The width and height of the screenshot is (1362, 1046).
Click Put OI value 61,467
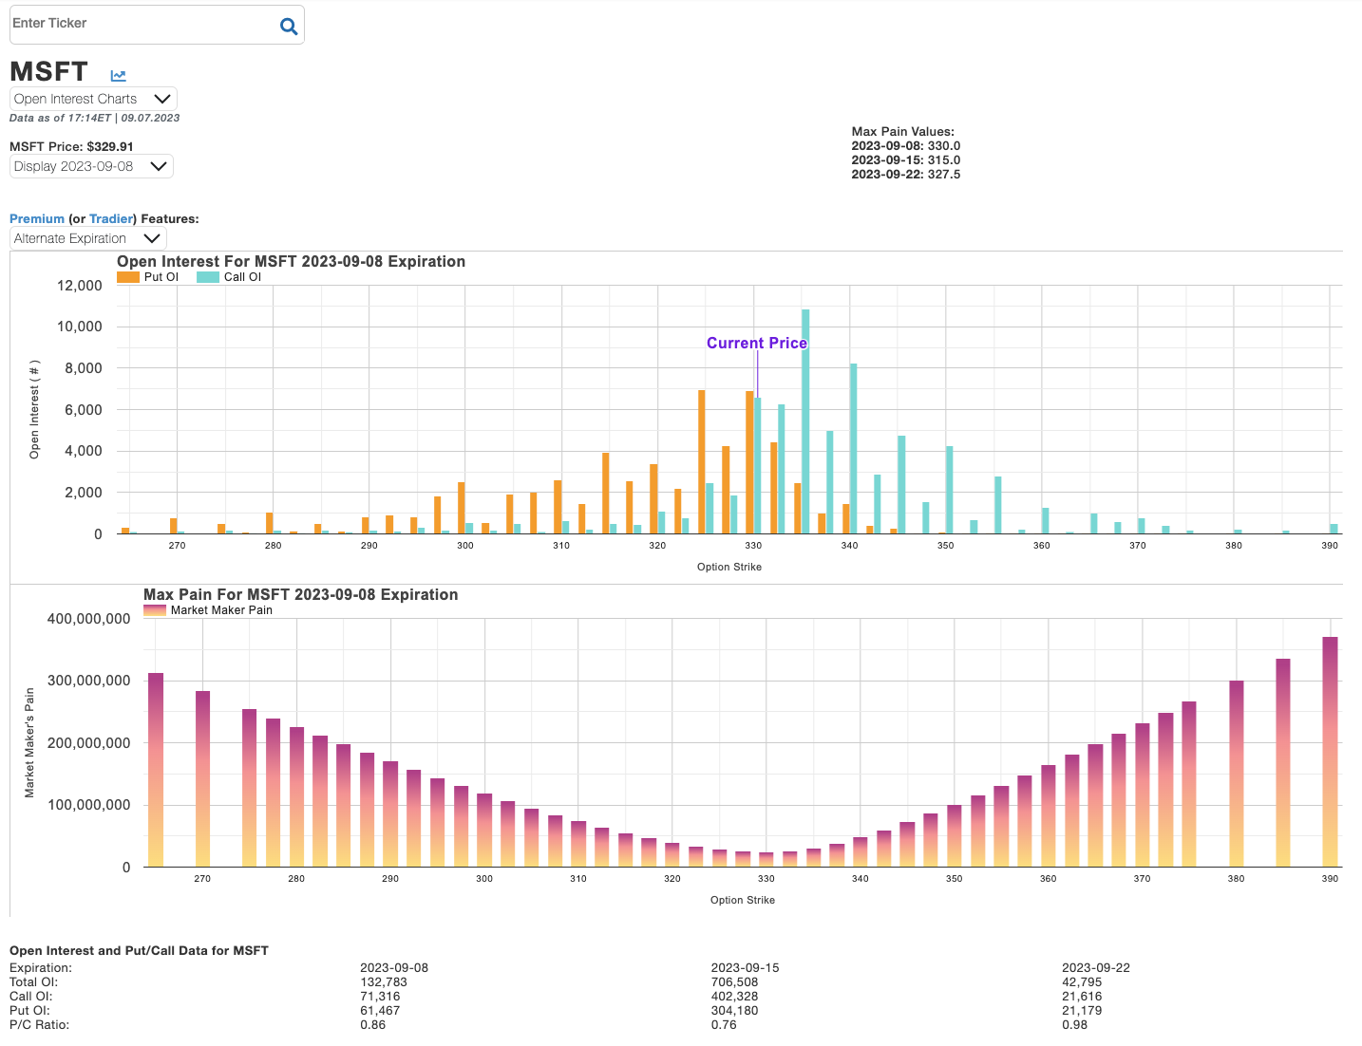click(380, 1011)
